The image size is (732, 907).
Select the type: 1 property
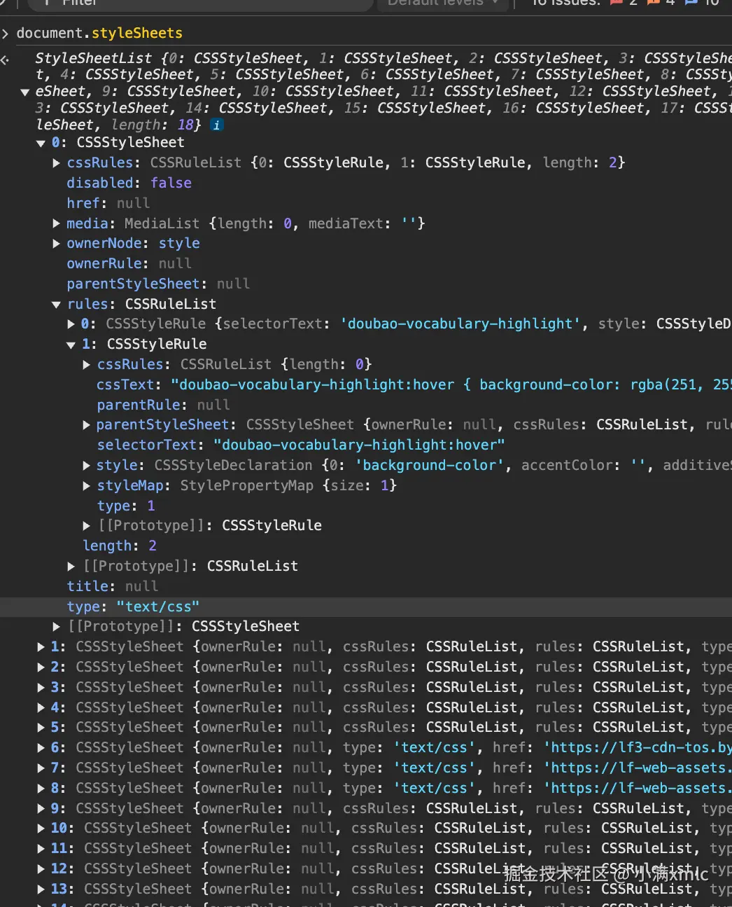pos(126,506)
